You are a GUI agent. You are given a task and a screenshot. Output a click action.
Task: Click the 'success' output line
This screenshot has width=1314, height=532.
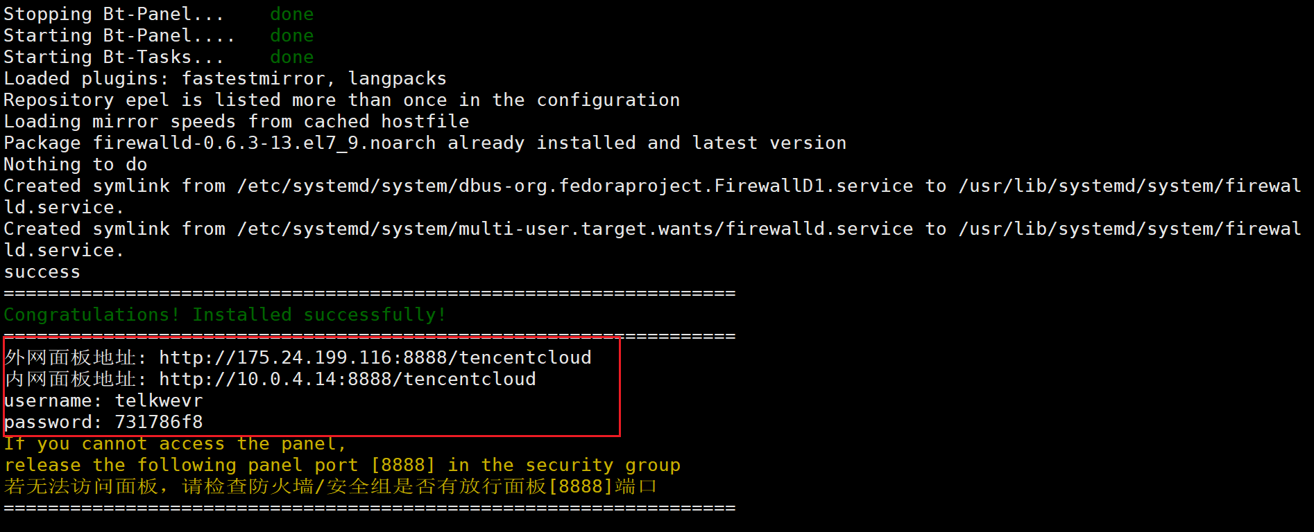42,272
